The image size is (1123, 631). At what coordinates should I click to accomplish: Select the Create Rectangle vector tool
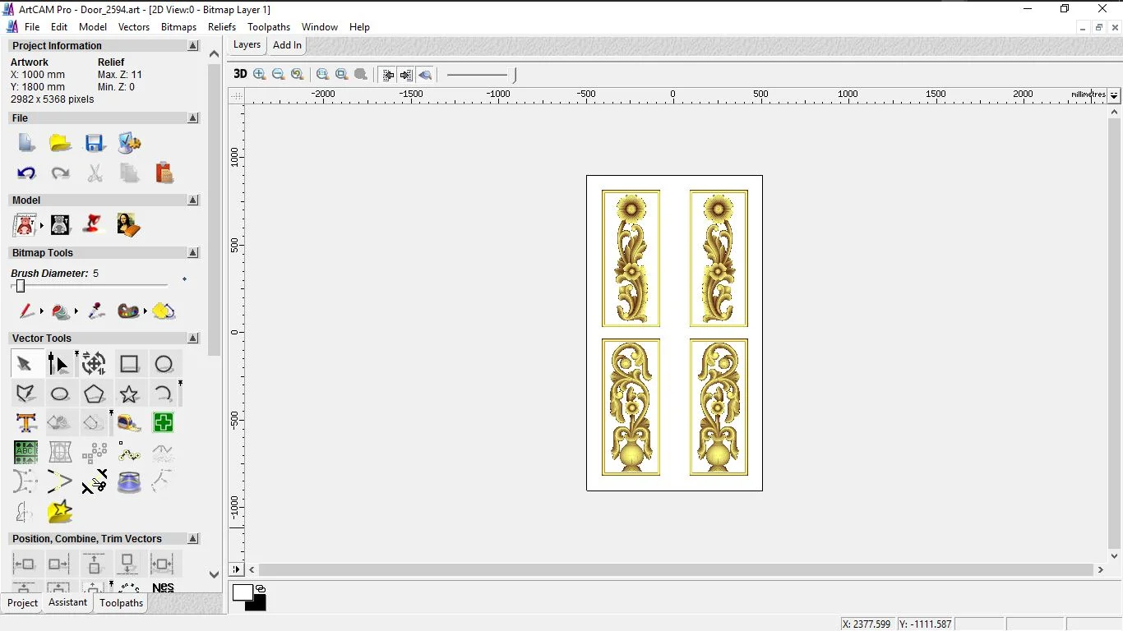(x=129, y=364)
